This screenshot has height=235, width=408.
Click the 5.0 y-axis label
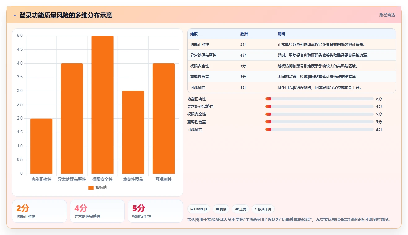pos(20,36)
